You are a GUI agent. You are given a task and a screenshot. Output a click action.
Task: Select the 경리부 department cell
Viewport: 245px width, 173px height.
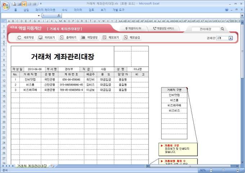click(69, 69)
